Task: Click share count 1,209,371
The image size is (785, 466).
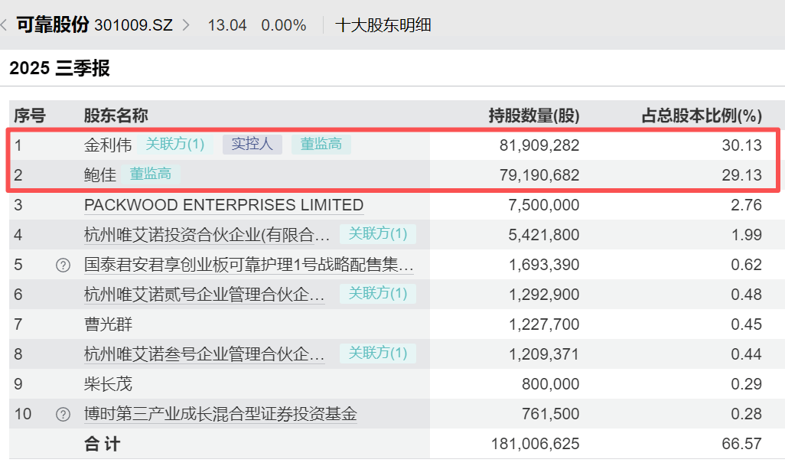Action: 544,354
